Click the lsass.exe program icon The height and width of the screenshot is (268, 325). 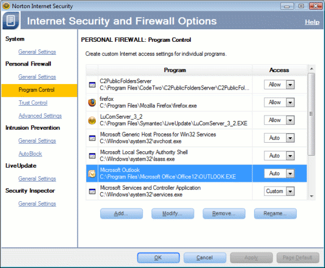pos(92,156)
